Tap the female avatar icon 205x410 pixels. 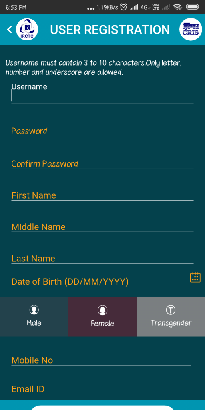102,310
